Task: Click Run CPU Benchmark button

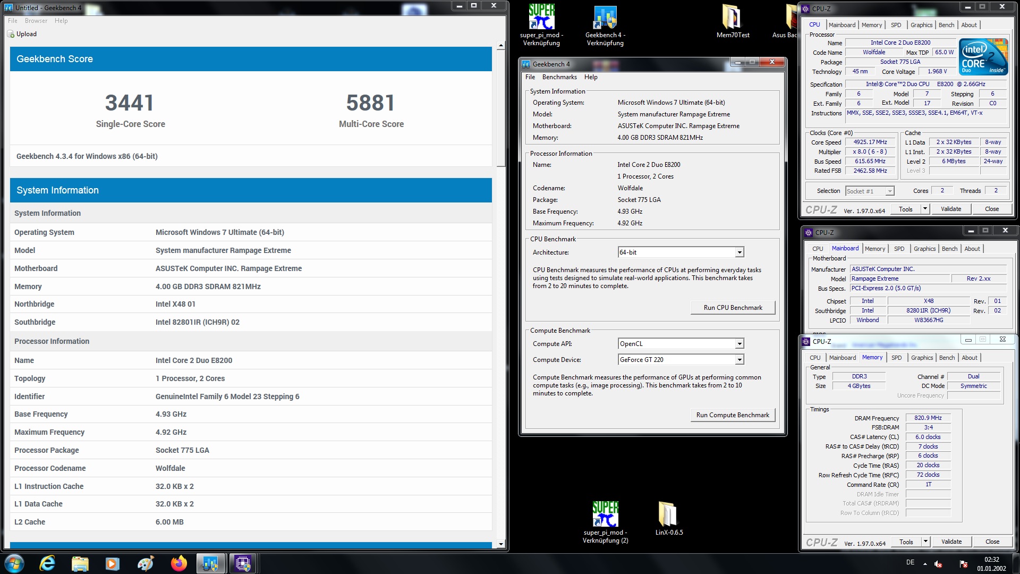Action: point(733,308)
